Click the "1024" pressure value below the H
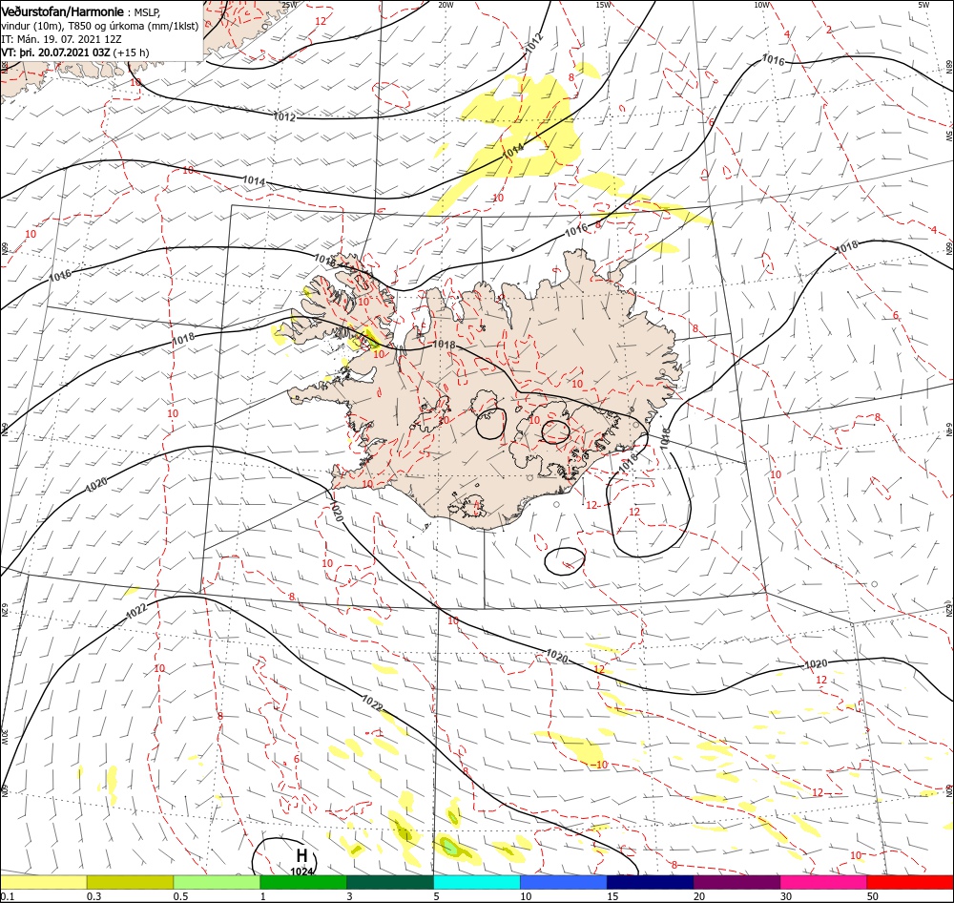 pyautogui.click(x=301, y=871)
